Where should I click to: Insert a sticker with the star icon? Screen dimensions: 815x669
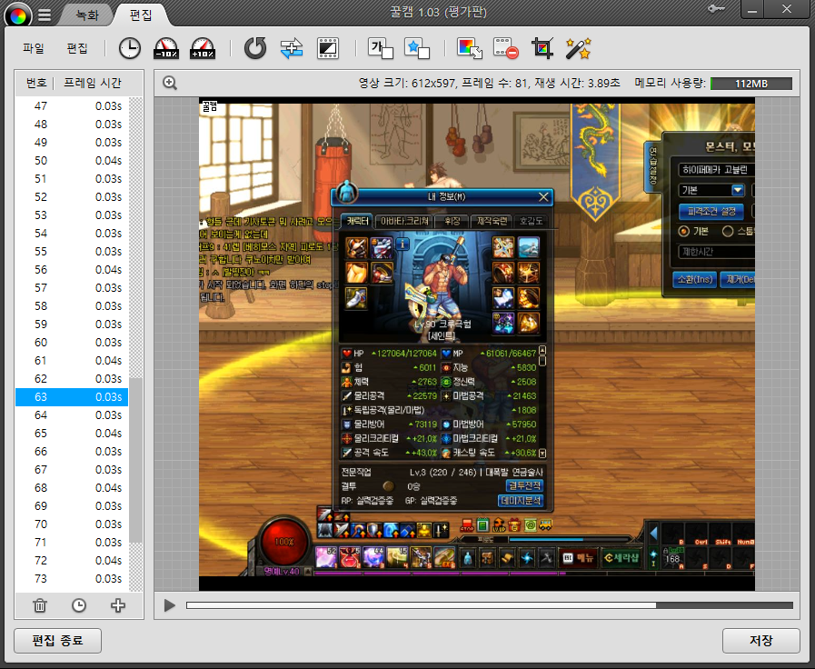pyautogui.click(x=417, y=48)
